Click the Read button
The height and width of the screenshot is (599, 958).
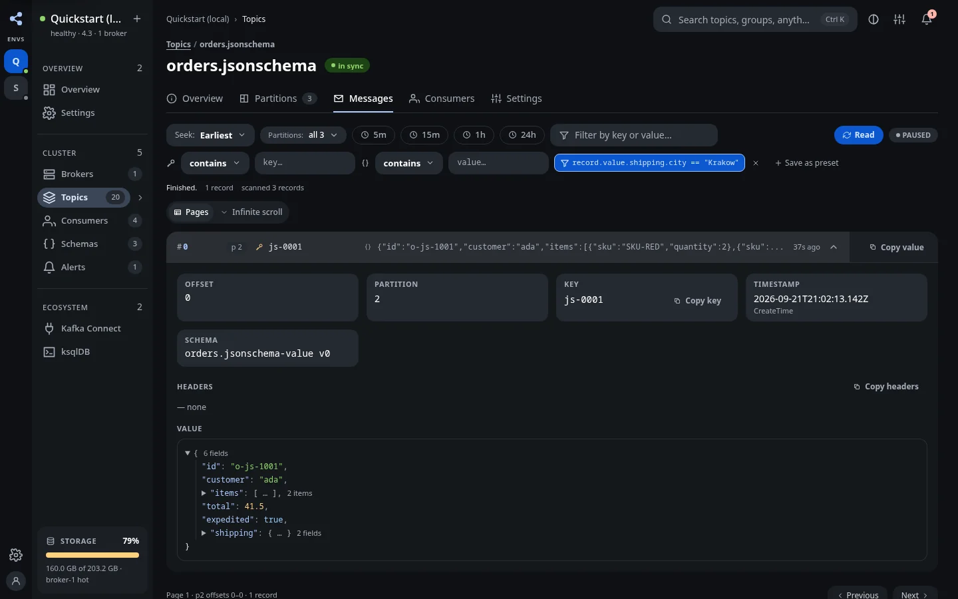click(x=858, y=135)
